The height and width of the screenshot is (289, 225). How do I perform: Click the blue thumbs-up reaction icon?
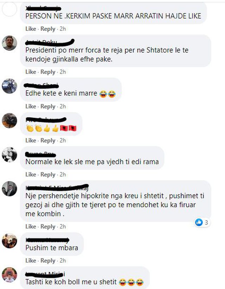(199, 223)
